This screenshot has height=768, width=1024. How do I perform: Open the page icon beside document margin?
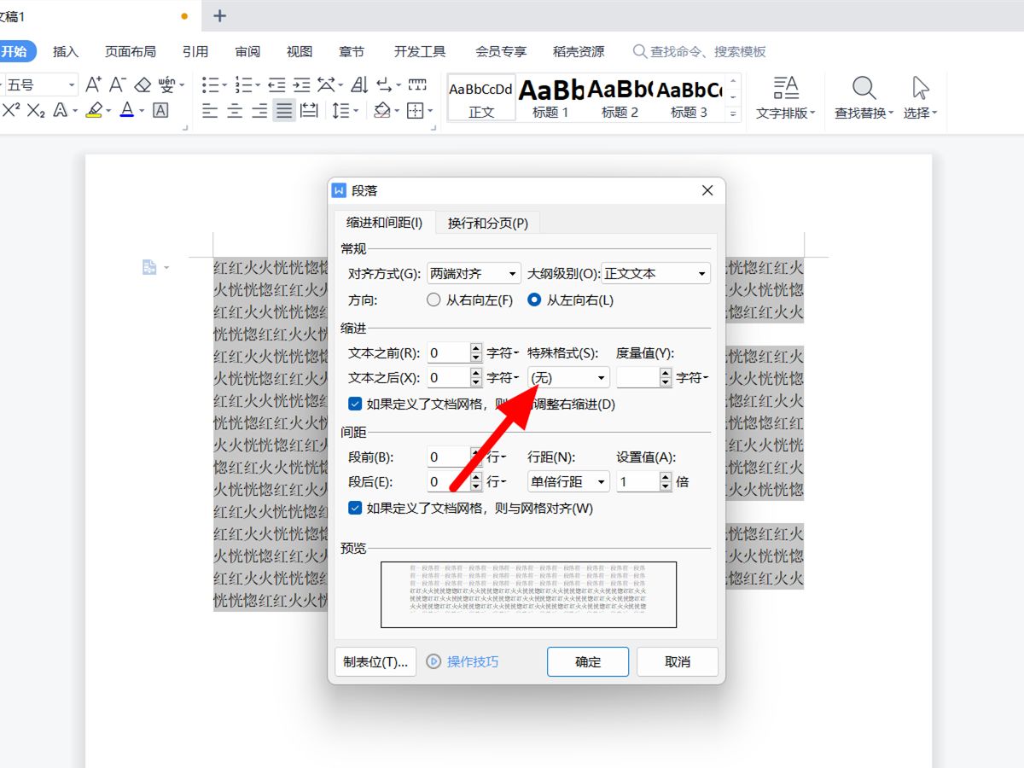coord(150,267)
